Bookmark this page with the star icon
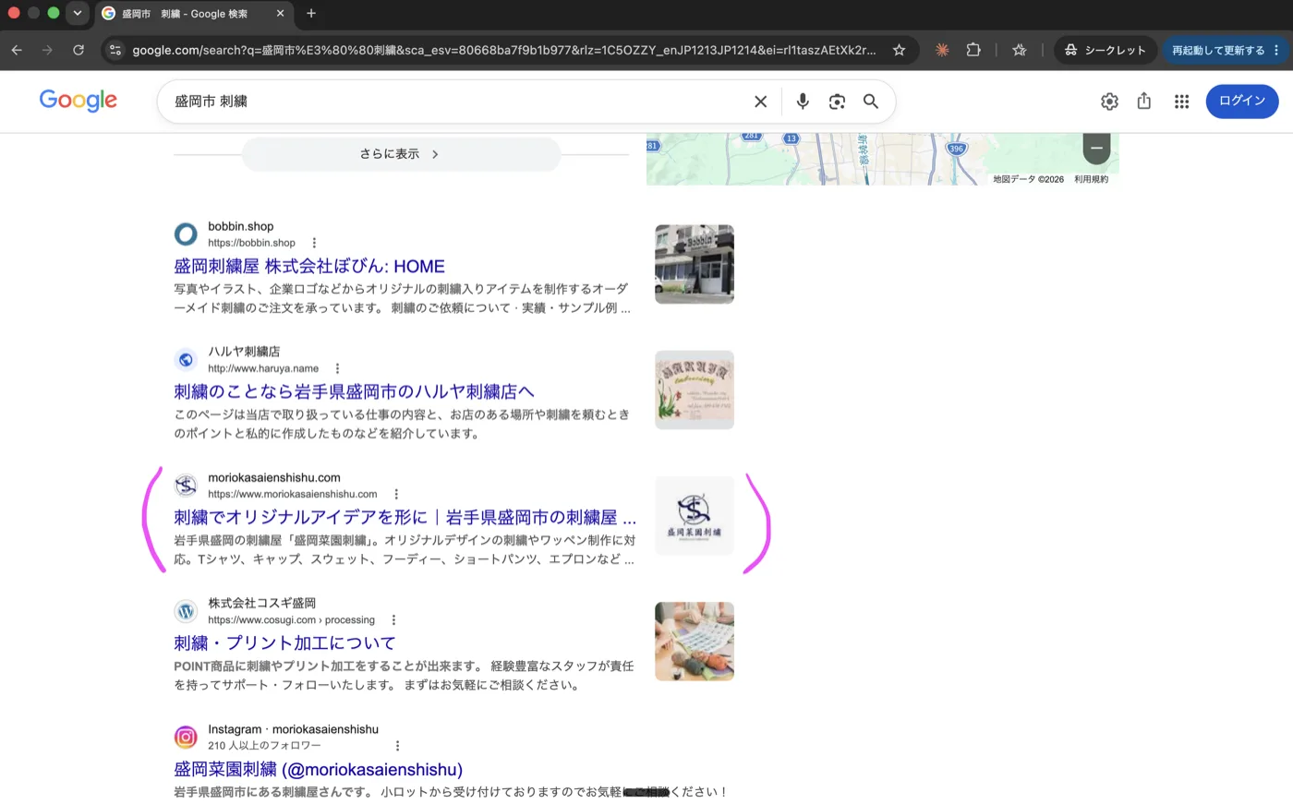The width and height of the screenshot is (1293, 804). click(x=899, y=50)
